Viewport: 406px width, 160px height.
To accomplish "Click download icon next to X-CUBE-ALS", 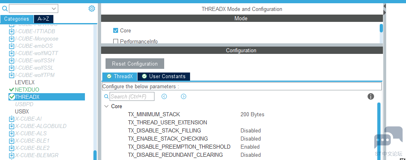I will (11, 133).
